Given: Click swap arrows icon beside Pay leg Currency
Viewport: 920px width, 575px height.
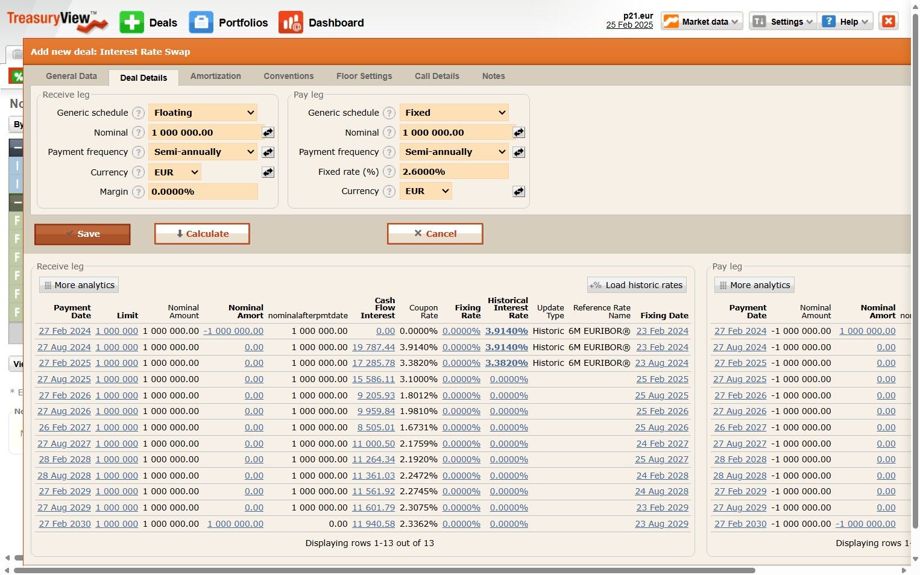Looking at the screenshot, I should 518,192.
